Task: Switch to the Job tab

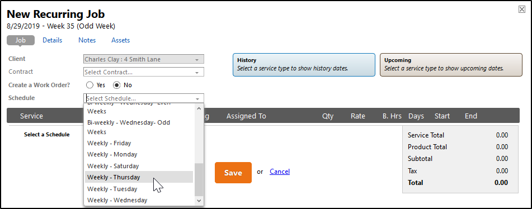Action: click(21, 40)
